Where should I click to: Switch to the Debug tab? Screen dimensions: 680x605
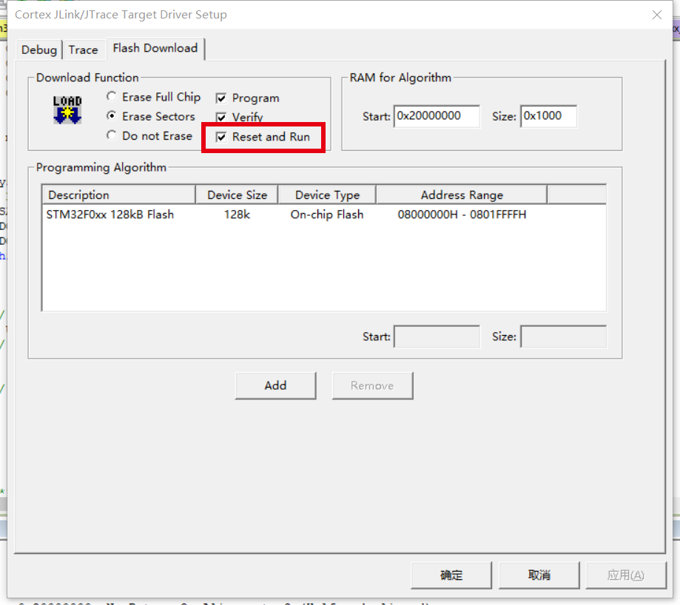(x=39, y=50)
